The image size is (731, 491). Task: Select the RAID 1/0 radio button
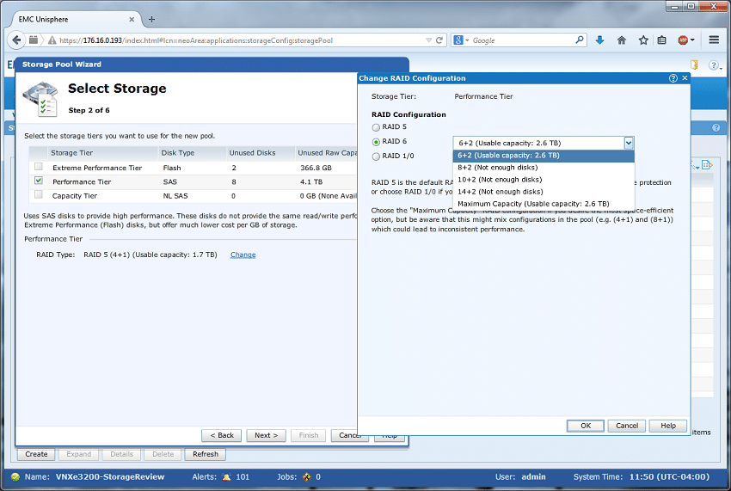click(x=376, y=157)
